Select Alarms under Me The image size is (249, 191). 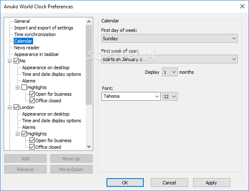(x=29, y=81)
